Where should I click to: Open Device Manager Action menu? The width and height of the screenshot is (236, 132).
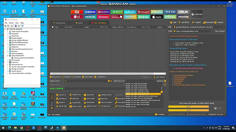point(11,23)
